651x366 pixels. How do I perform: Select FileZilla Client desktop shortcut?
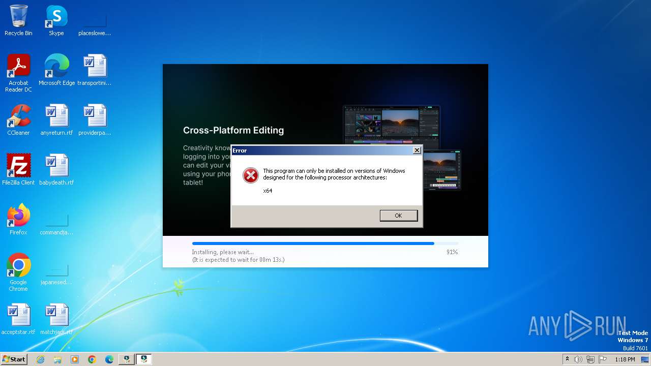pos(18,169)
